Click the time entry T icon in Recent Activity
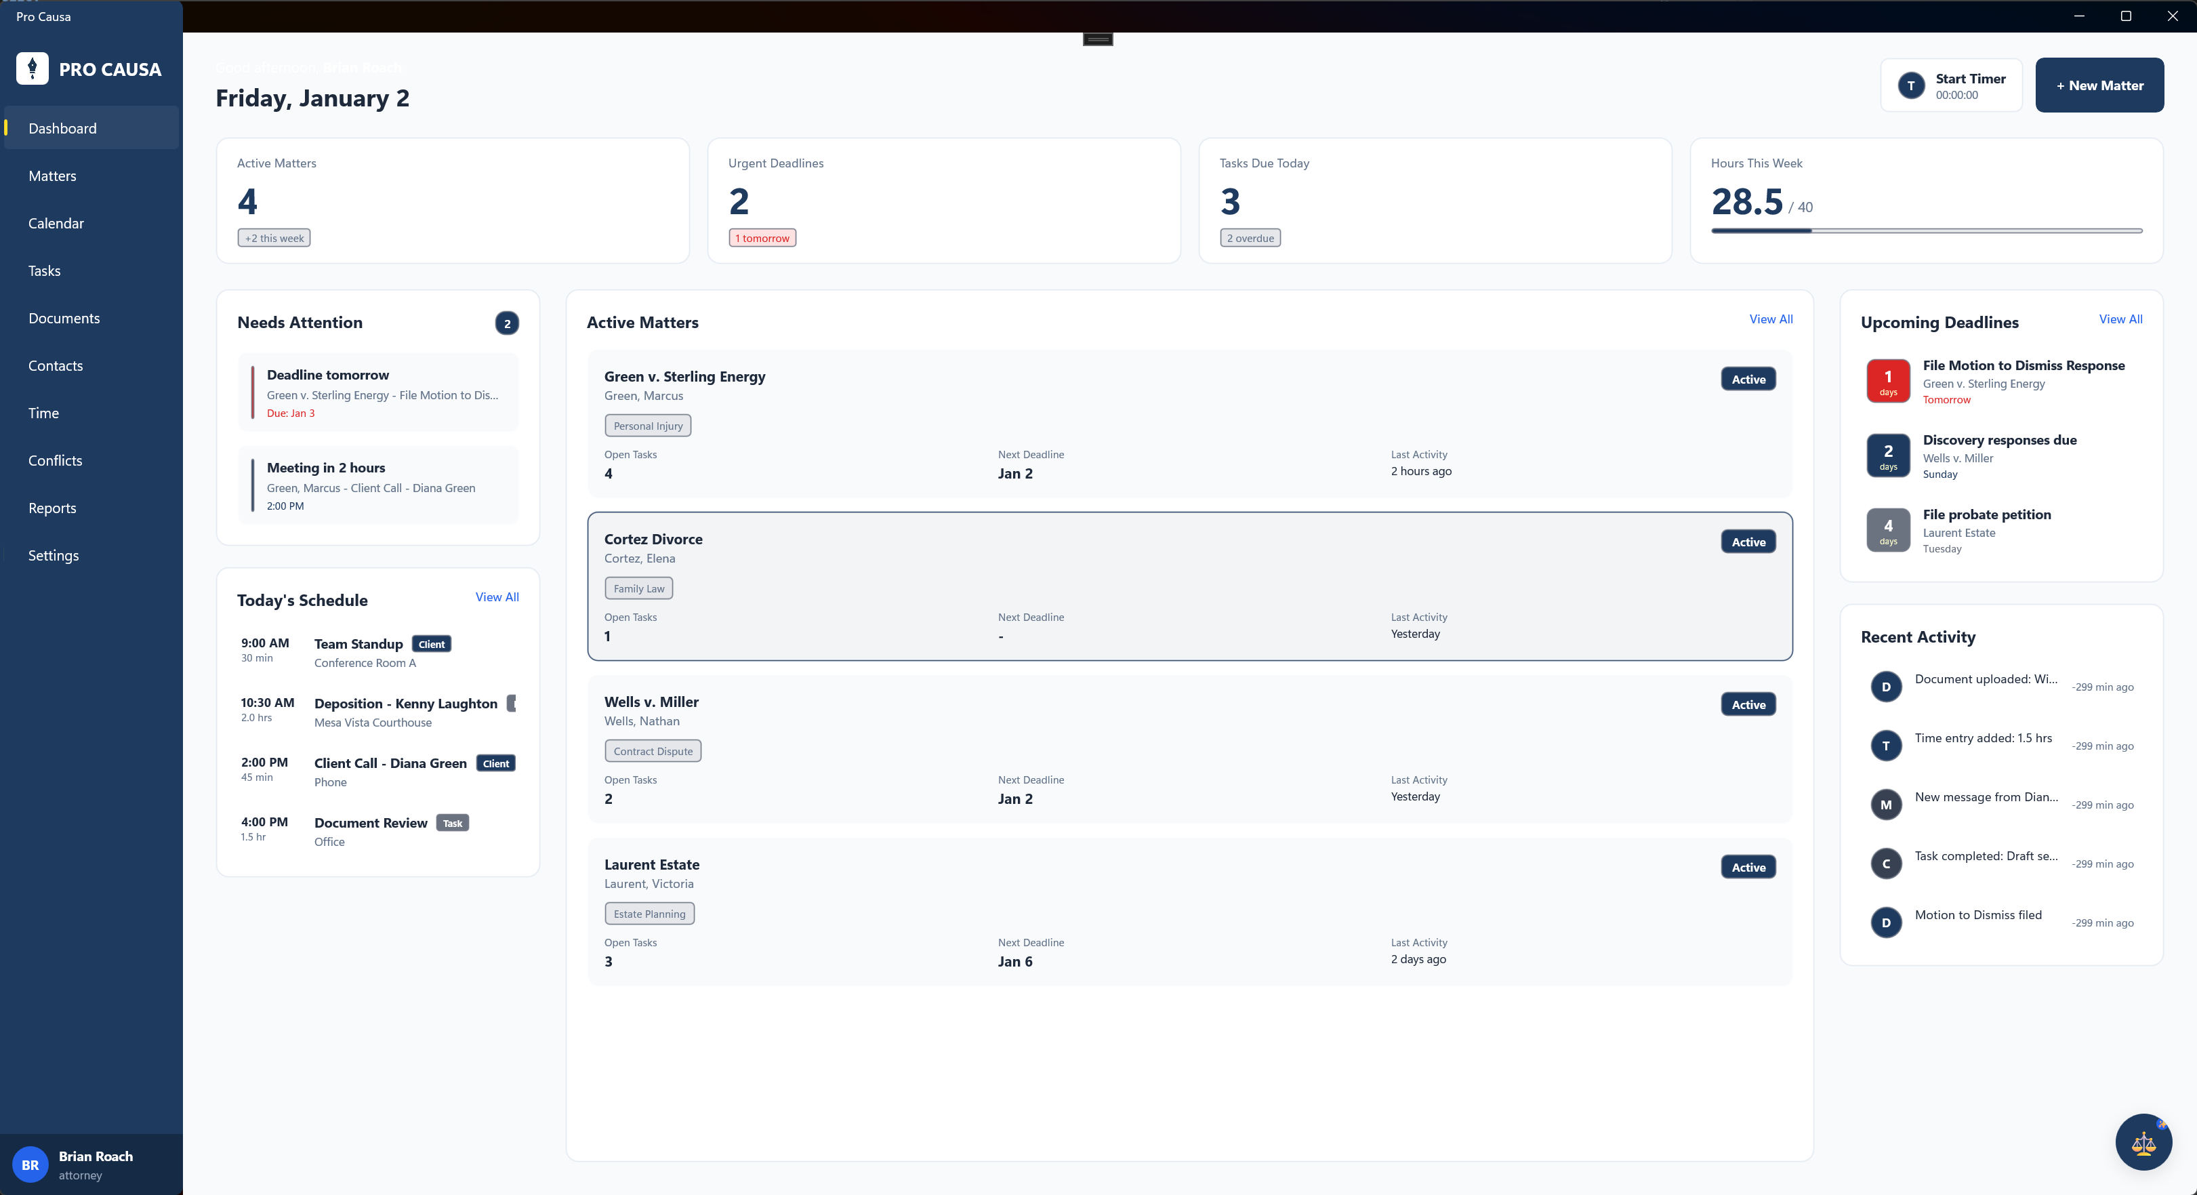 (1887, 746)
